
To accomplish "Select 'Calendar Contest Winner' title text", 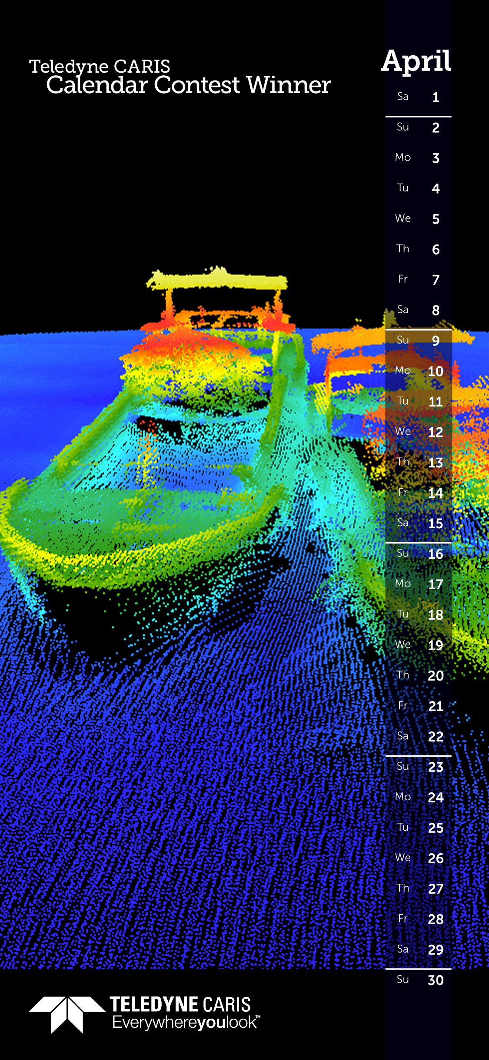I will point(188,85).
